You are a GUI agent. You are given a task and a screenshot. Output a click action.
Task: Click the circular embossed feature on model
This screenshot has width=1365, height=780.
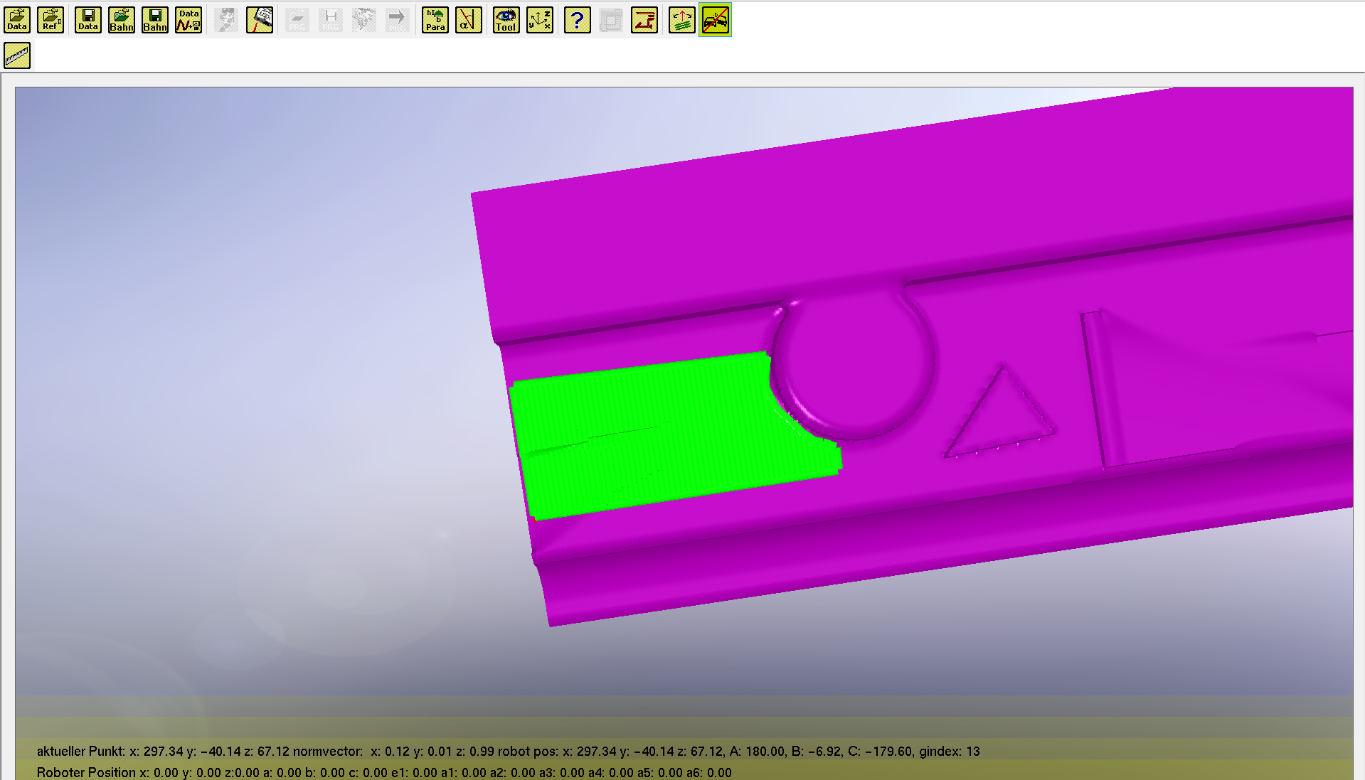click(854, 366)
